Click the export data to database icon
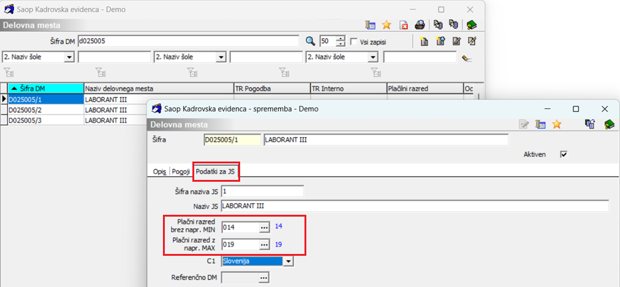 437,25
